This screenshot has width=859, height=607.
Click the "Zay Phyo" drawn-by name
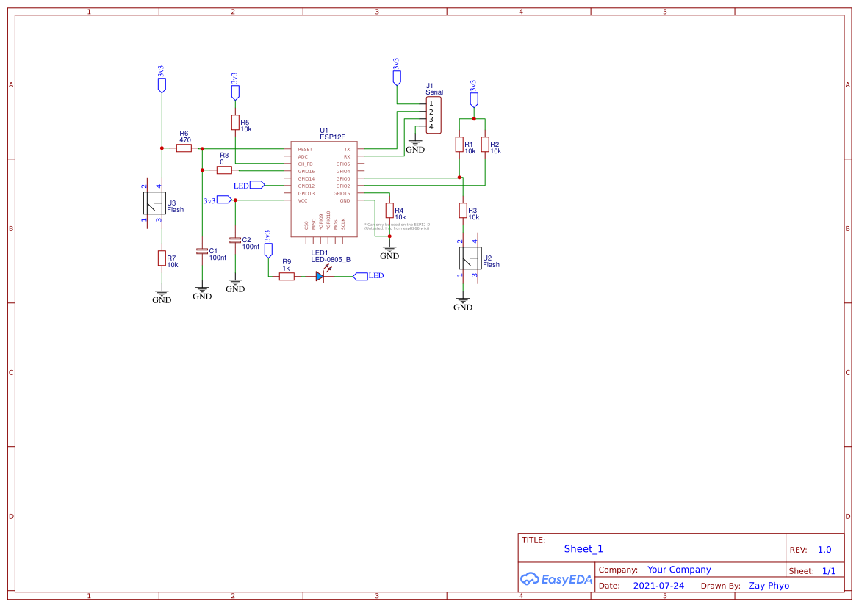click(x=769, y=586)
